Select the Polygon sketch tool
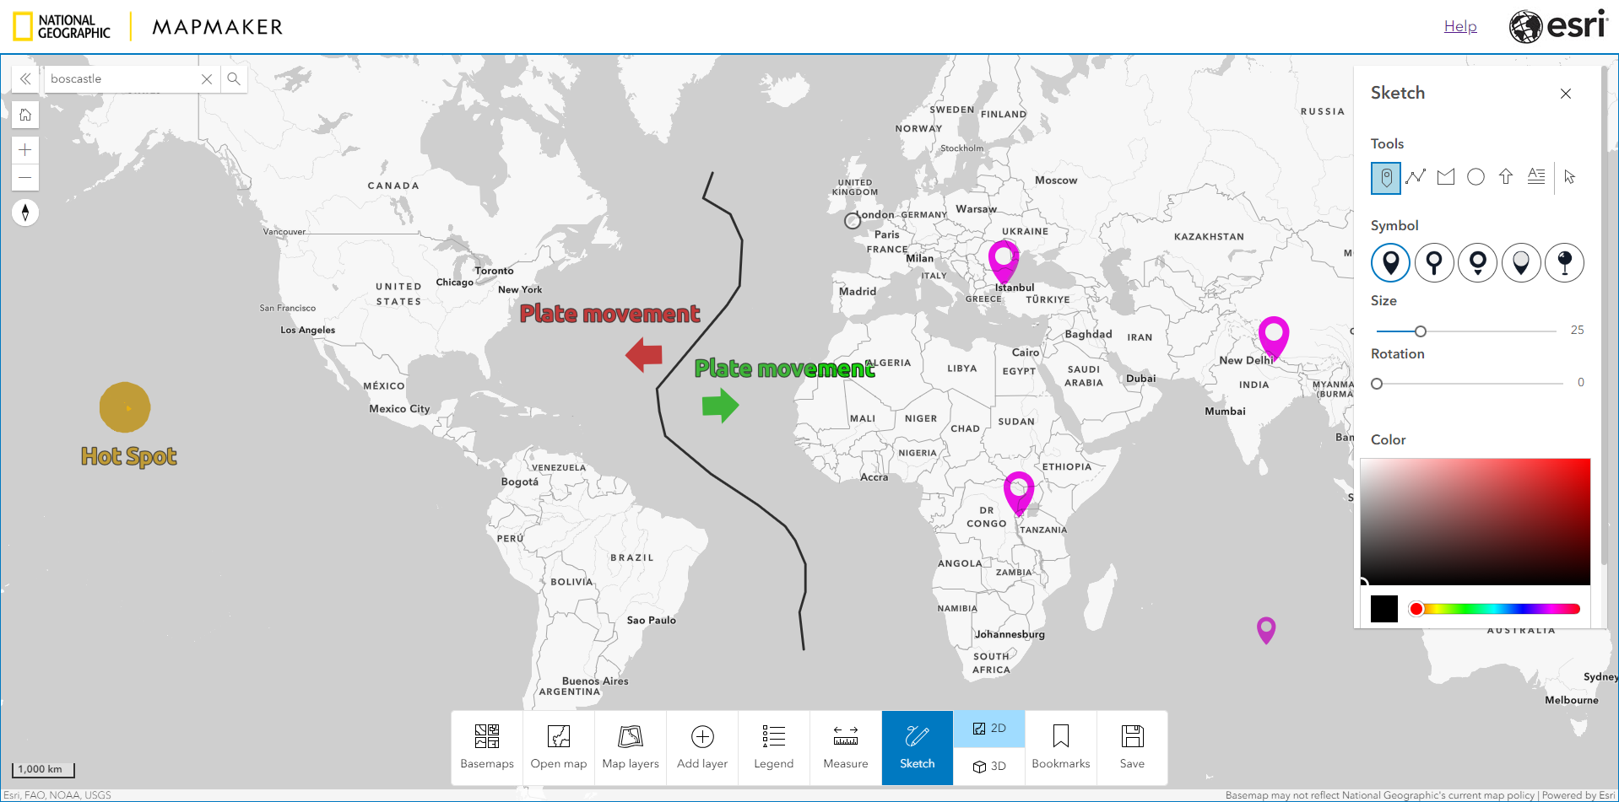This screenshot has height=802, width=1619. [x=1446, y=177]
